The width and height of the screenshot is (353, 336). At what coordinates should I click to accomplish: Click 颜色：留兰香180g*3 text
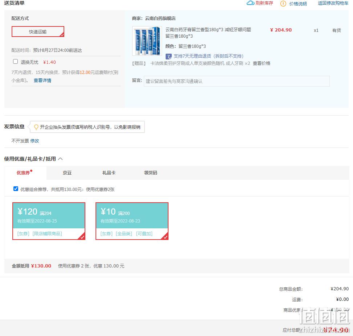pyautogui.click(x=186, y=46)
